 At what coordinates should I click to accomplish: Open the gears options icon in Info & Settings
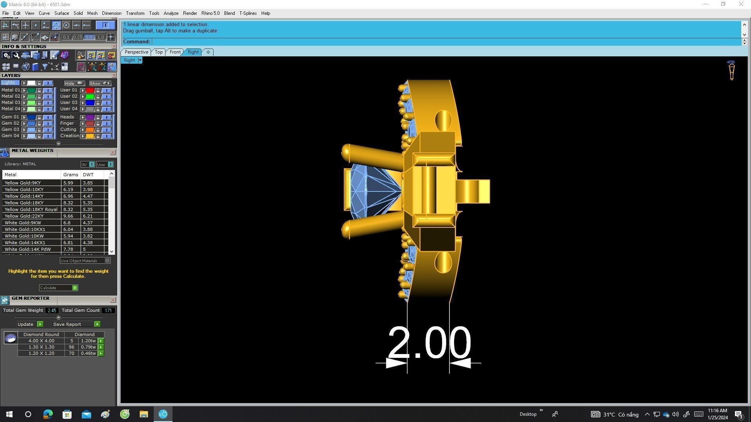(6, 55)
